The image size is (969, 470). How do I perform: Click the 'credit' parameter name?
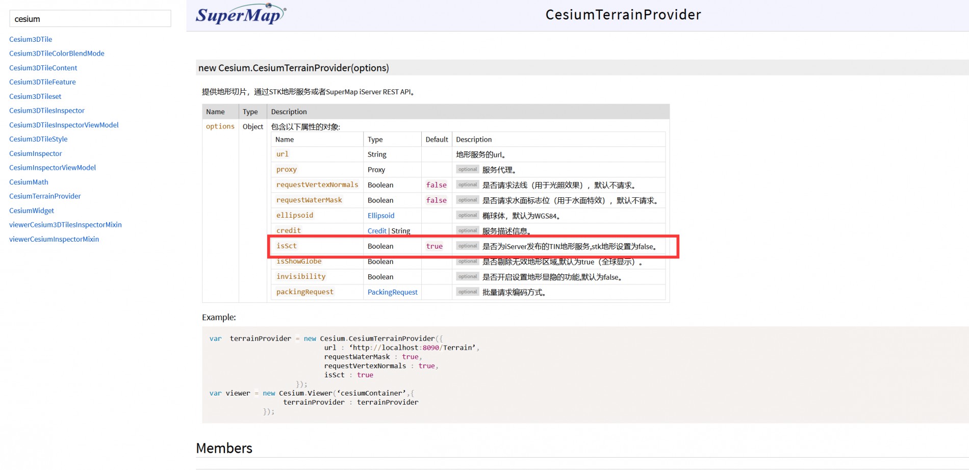[289, 230]
